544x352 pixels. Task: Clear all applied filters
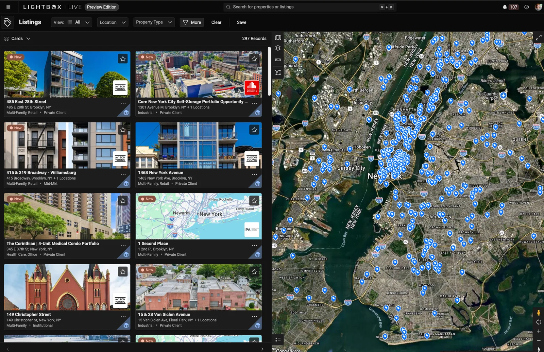(x=216, y=22)
